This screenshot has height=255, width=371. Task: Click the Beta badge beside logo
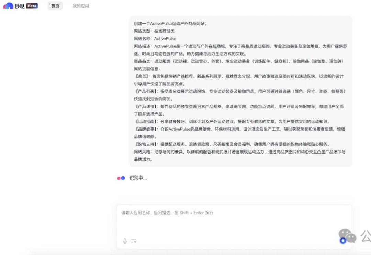click(x=32, y=6)
